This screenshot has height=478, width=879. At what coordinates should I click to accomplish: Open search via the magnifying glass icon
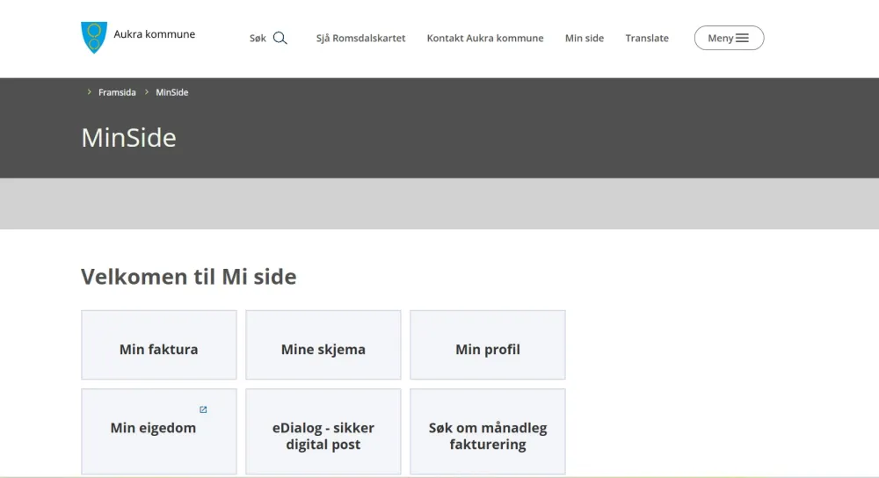click(280, 39)
